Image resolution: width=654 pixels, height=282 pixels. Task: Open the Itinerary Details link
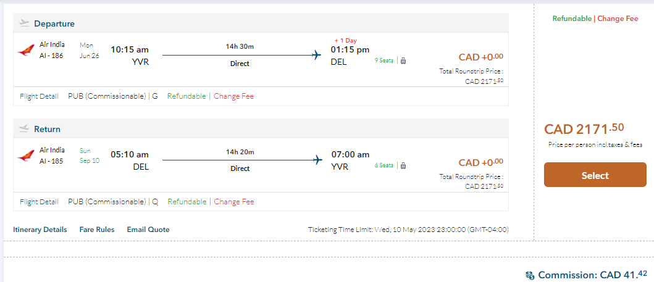tap(40, 230)
